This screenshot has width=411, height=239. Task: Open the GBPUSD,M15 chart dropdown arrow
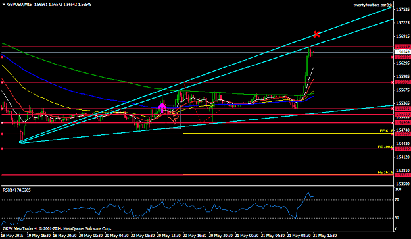[x=3, y=5]
